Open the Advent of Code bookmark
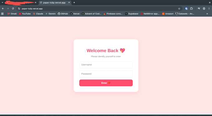 92,14
